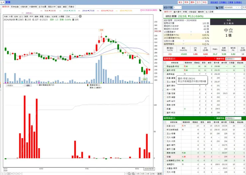This screenshot has height=175, width=246.
Task: Tick checkbox for 新加坡商瑞銀 sell row
Action: 165,130
